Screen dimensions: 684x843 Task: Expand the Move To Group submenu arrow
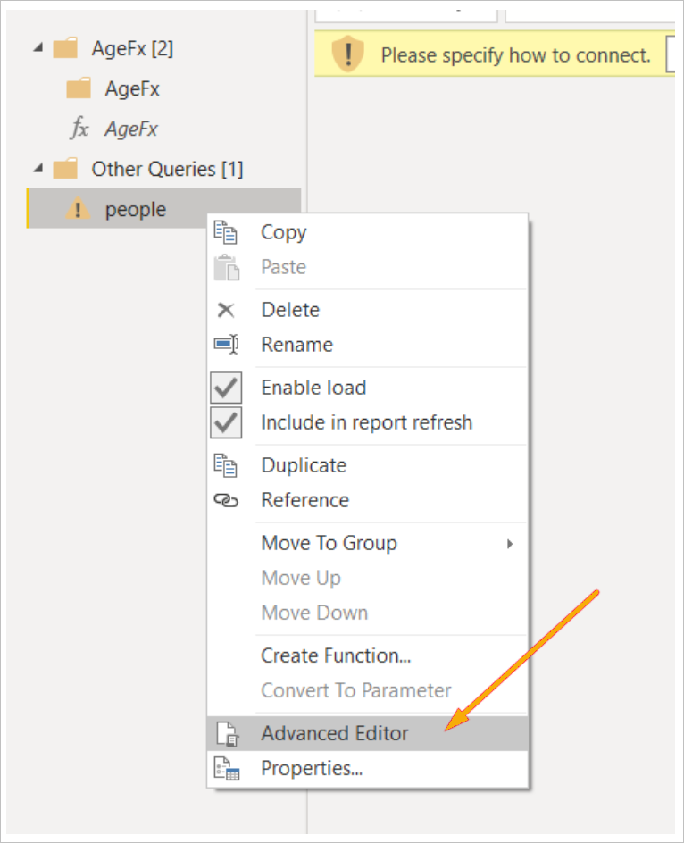(x=510, y=544)
